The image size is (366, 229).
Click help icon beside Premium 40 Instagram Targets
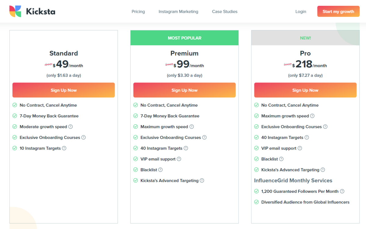[x=186, y=148]
